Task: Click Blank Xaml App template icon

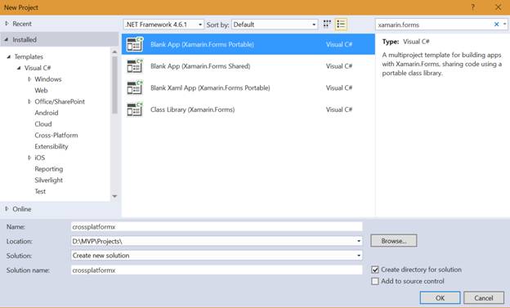Action: tap(135, 87)
